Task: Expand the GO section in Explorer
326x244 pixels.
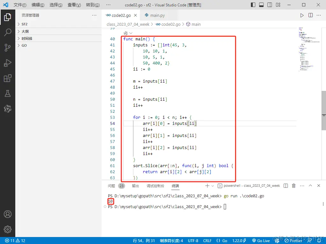Action: 59,45
